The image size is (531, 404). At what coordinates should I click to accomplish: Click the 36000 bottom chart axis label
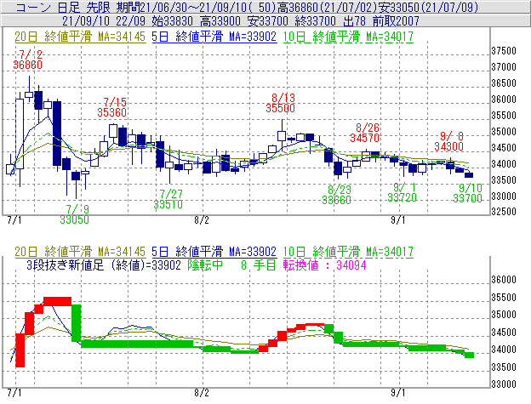[x=504, y=280]
